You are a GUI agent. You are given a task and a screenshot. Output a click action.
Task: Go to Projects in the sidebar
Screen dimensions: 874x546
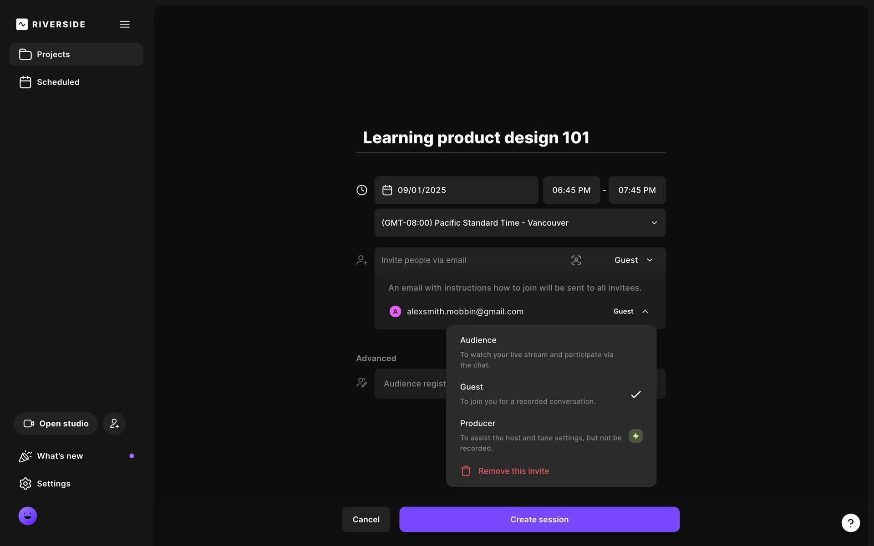76,55
